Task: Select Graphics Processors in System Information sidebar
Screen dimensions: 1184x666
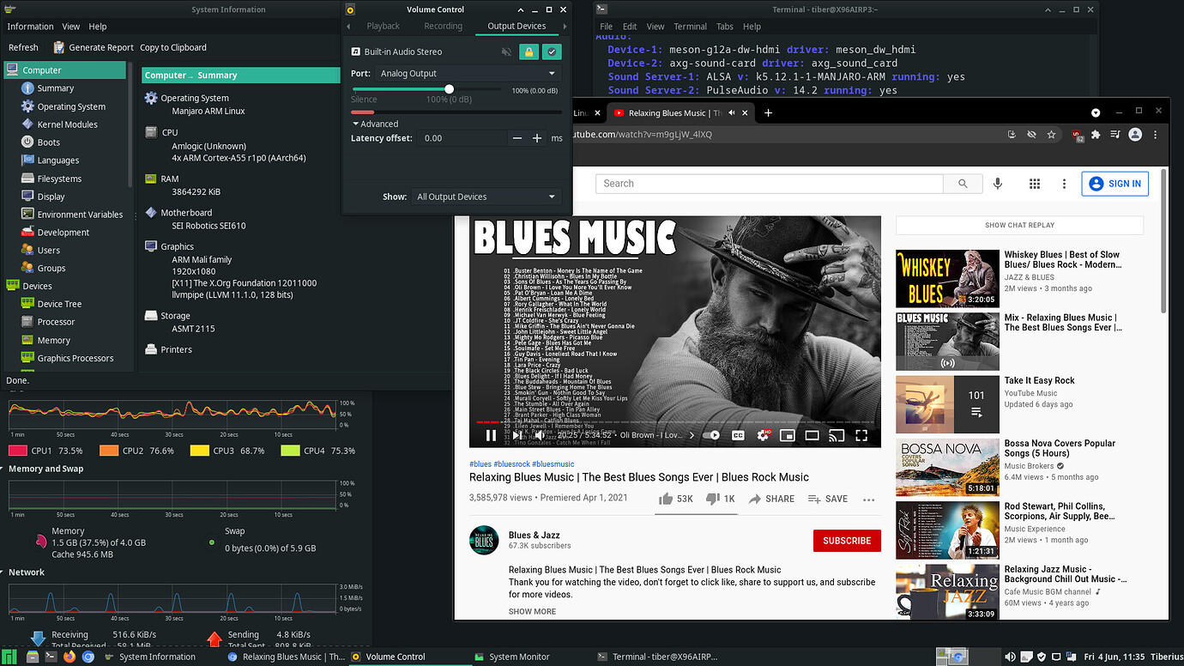Action: 77,358
